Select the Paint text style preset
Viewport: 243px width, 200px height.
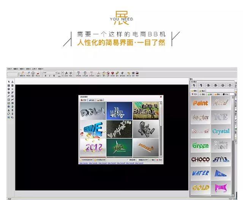coord(200,103)
